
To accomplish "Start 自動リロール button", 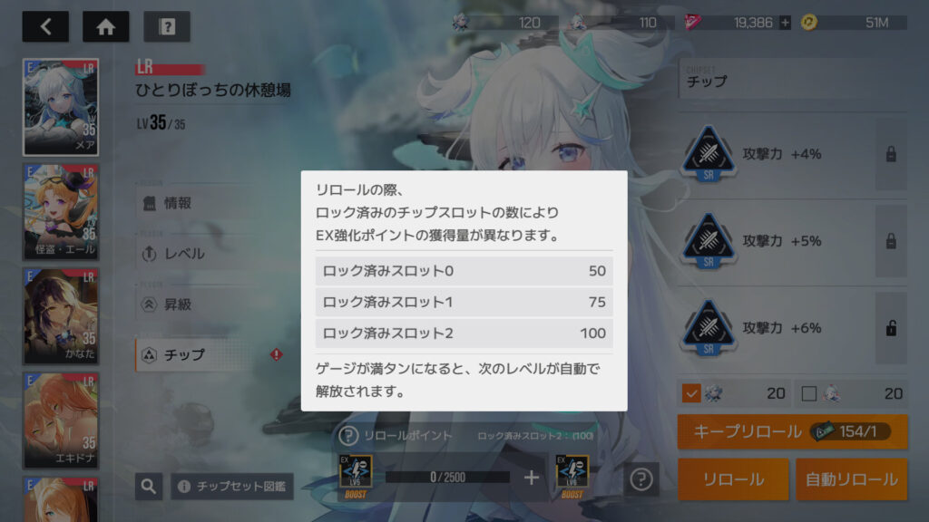I will pos(851,478).
